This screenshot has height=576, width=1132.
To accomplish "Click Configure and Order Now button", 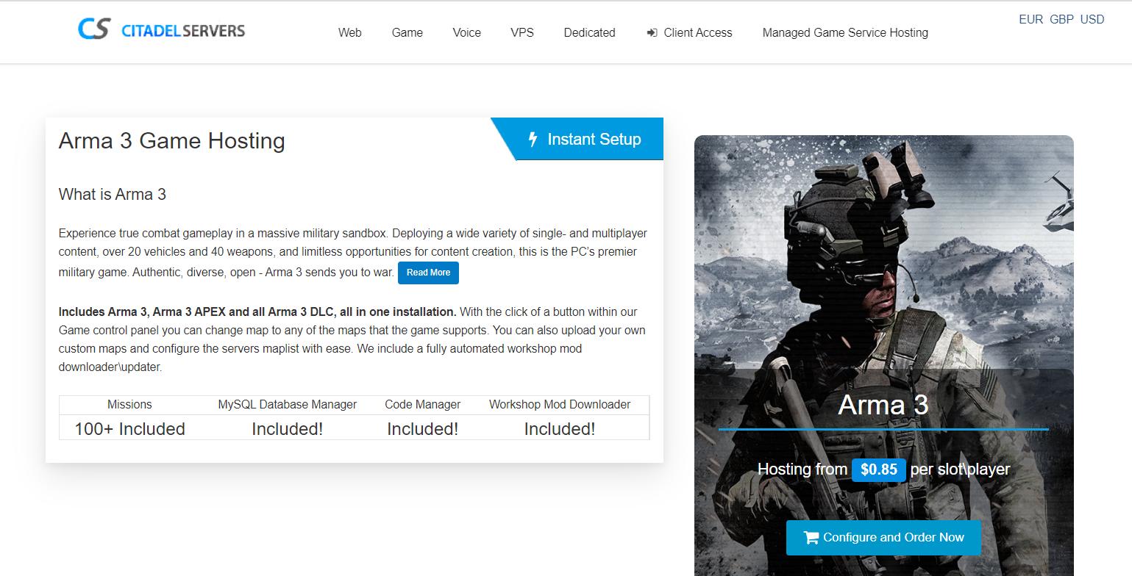I will (x=884, y=538).
